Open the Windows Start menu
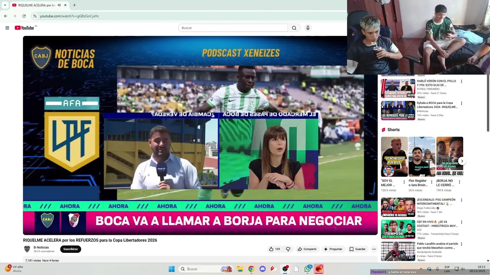The image size is (490, 275). 171,269
